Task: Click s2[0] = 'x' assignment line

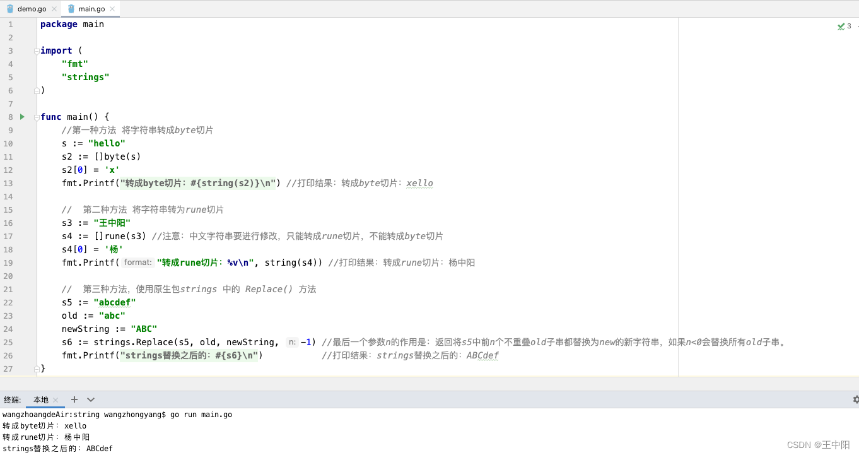Action: [91, 170]
